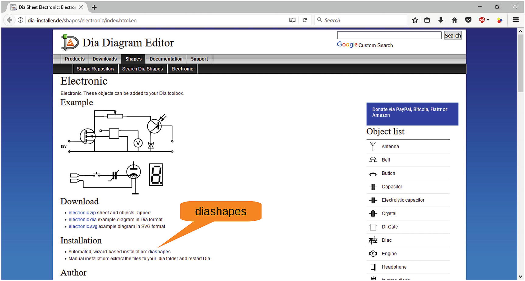
Task: Click the Engine symbol icon
Action: click(x=373, y=254)
